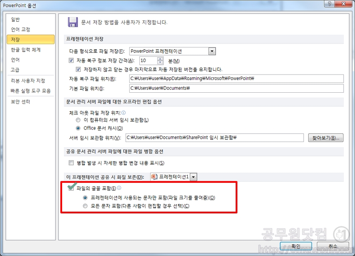355x256 pixels.
Task: Select the 저장 category in sidebar
Action: 31,39
